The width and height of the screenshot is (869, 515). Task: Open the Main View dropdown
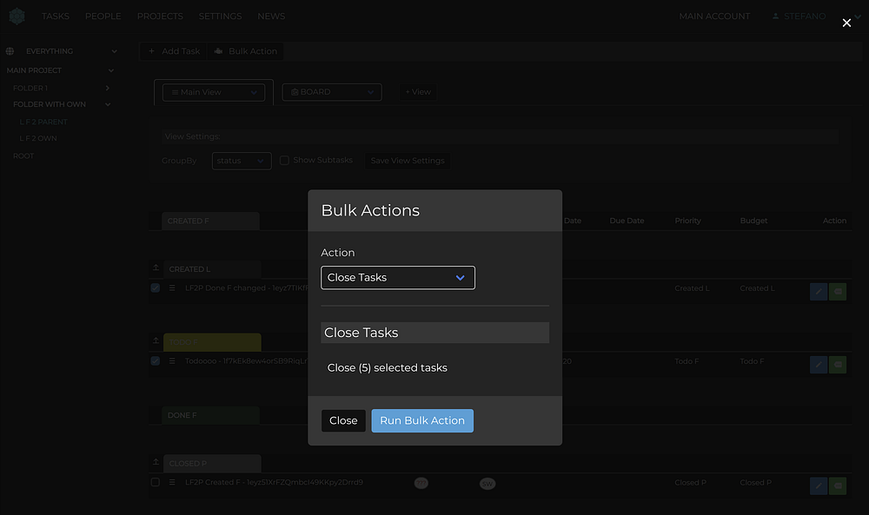pyautogui.click(x=214, y=92)
